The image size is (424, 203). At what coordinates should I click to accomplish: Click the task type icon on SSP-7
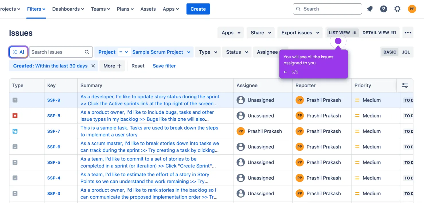tap(15, 131)
